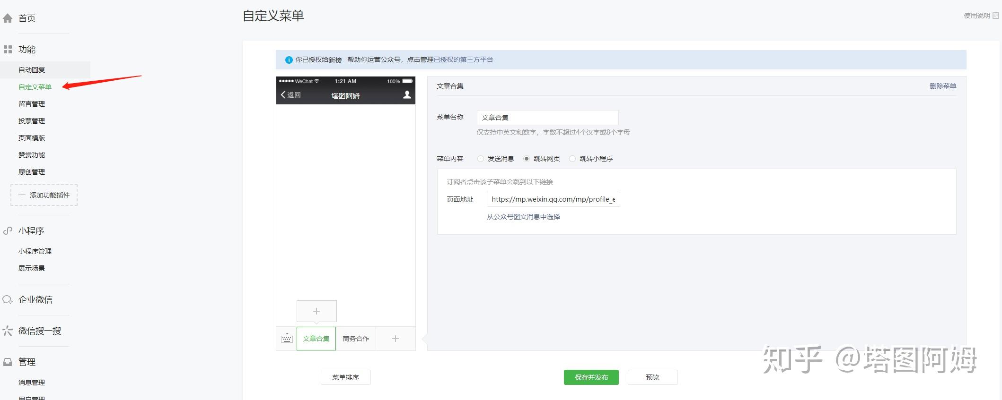Click the 企业微信 section heading

click(x=35, y=299)
